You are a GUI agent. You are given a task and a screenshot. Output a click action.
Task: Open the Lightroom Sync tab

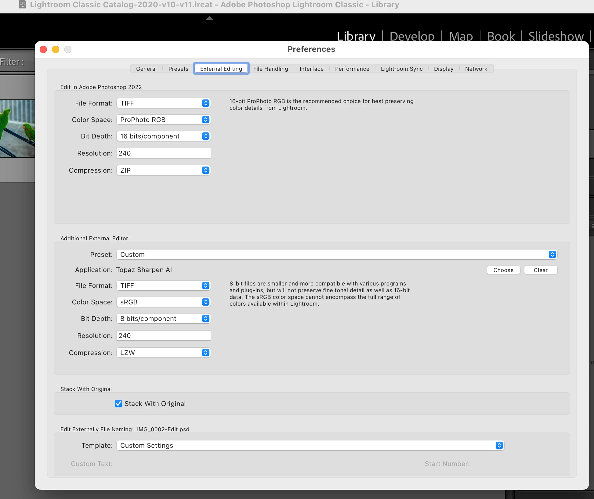coord(401,69)
